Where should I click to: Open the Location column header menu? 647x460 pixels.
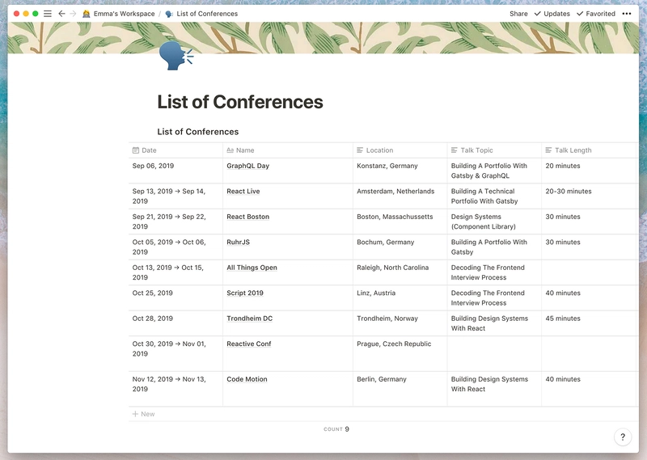(x=400, y=150)
